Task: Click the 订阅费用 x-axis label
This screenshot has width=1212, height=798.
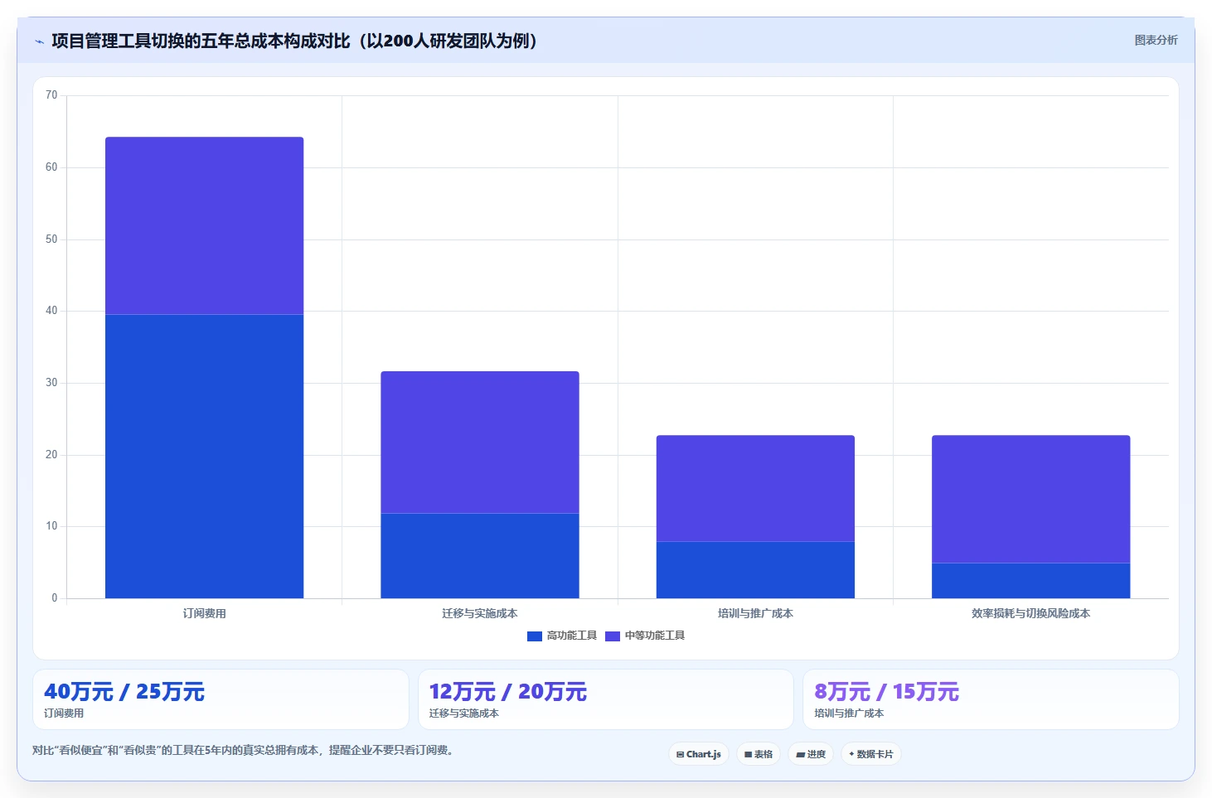Action: [x=205, y=614]
